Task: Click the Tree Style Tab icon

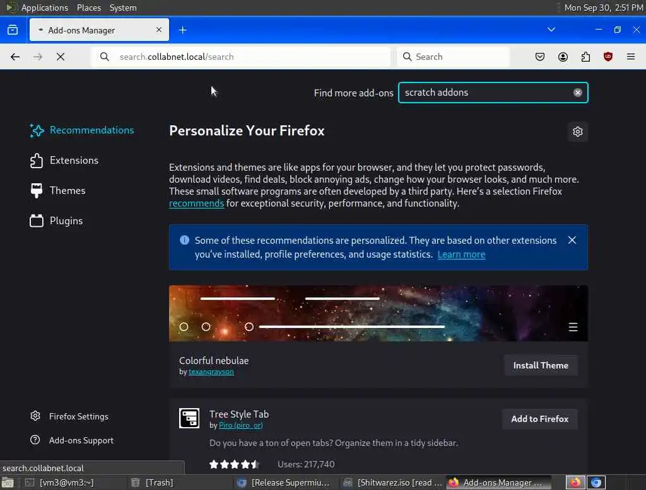Action: (189, 418)
